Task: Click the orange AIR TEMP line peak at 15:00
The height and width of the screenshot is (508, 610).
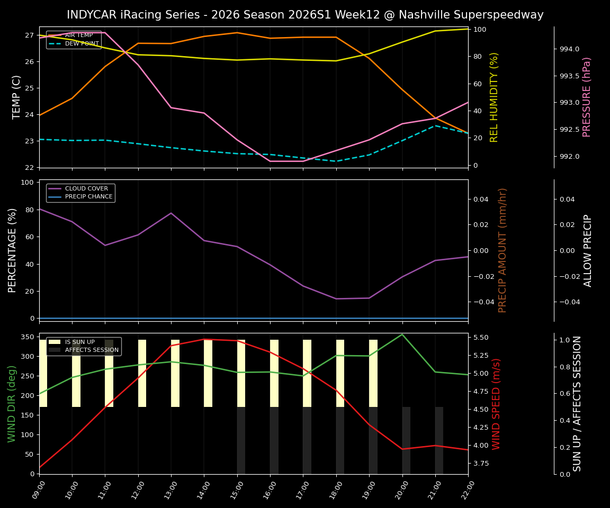Action: click(x=237, y=32)
